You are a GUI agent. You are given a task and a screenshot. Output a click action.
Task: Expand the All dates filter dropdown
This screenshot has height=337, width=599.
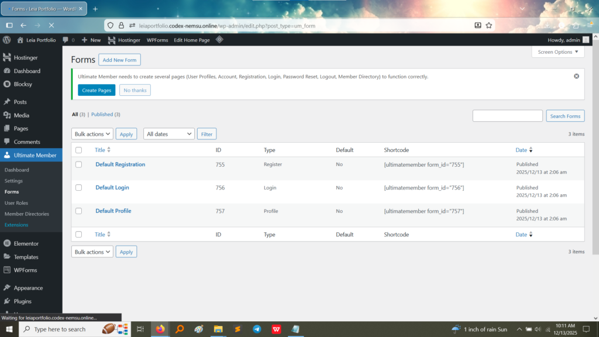[x=168, y=134]
